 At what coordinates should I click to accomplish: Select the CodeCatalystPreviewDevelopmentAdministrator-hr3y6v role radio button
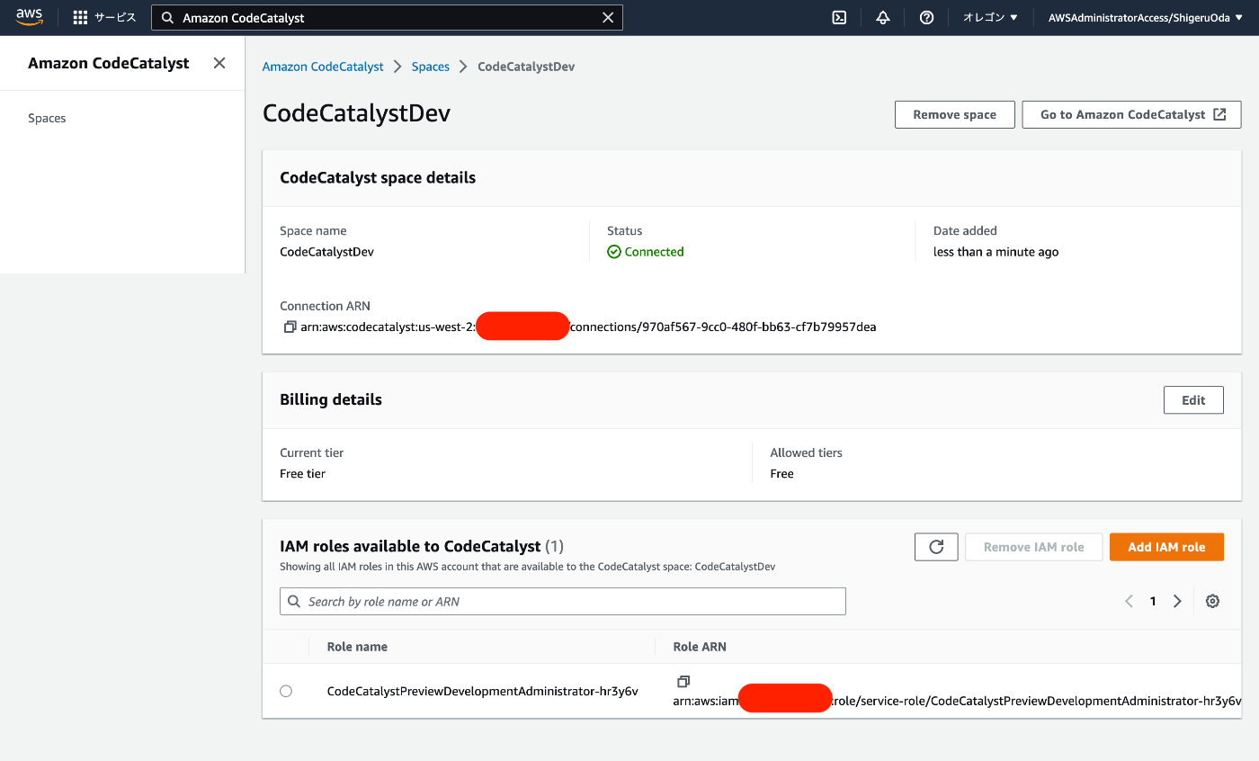[x=286, y=691]
